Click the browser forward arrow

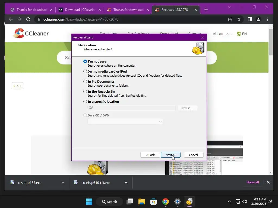click(x=20, y=19)
